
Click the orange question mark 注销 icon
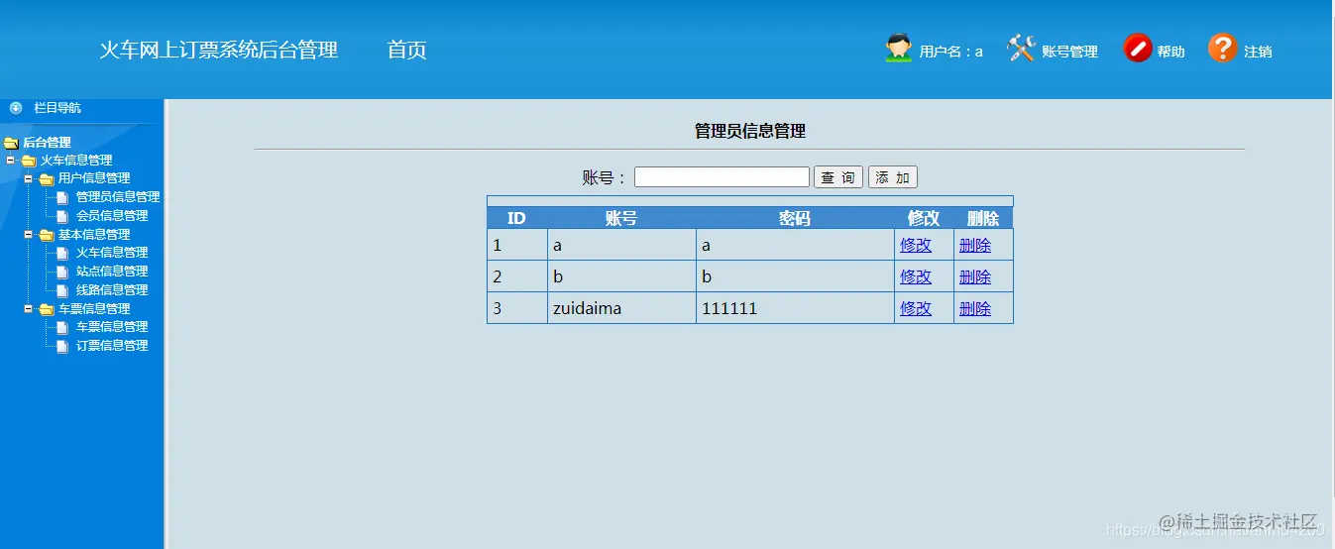(x=1223, y=48)
